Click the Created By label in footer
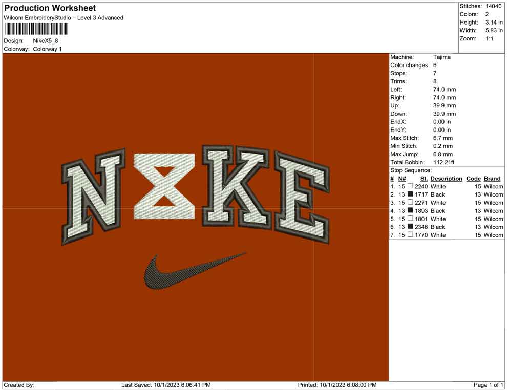The width and height of the screenshot is (507, 390). tap(19, 385)
